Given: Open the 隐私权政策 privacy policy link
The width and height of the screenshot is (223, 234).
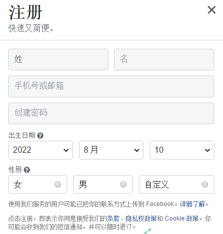Looking at the screenshot, I should click(141, 218).
